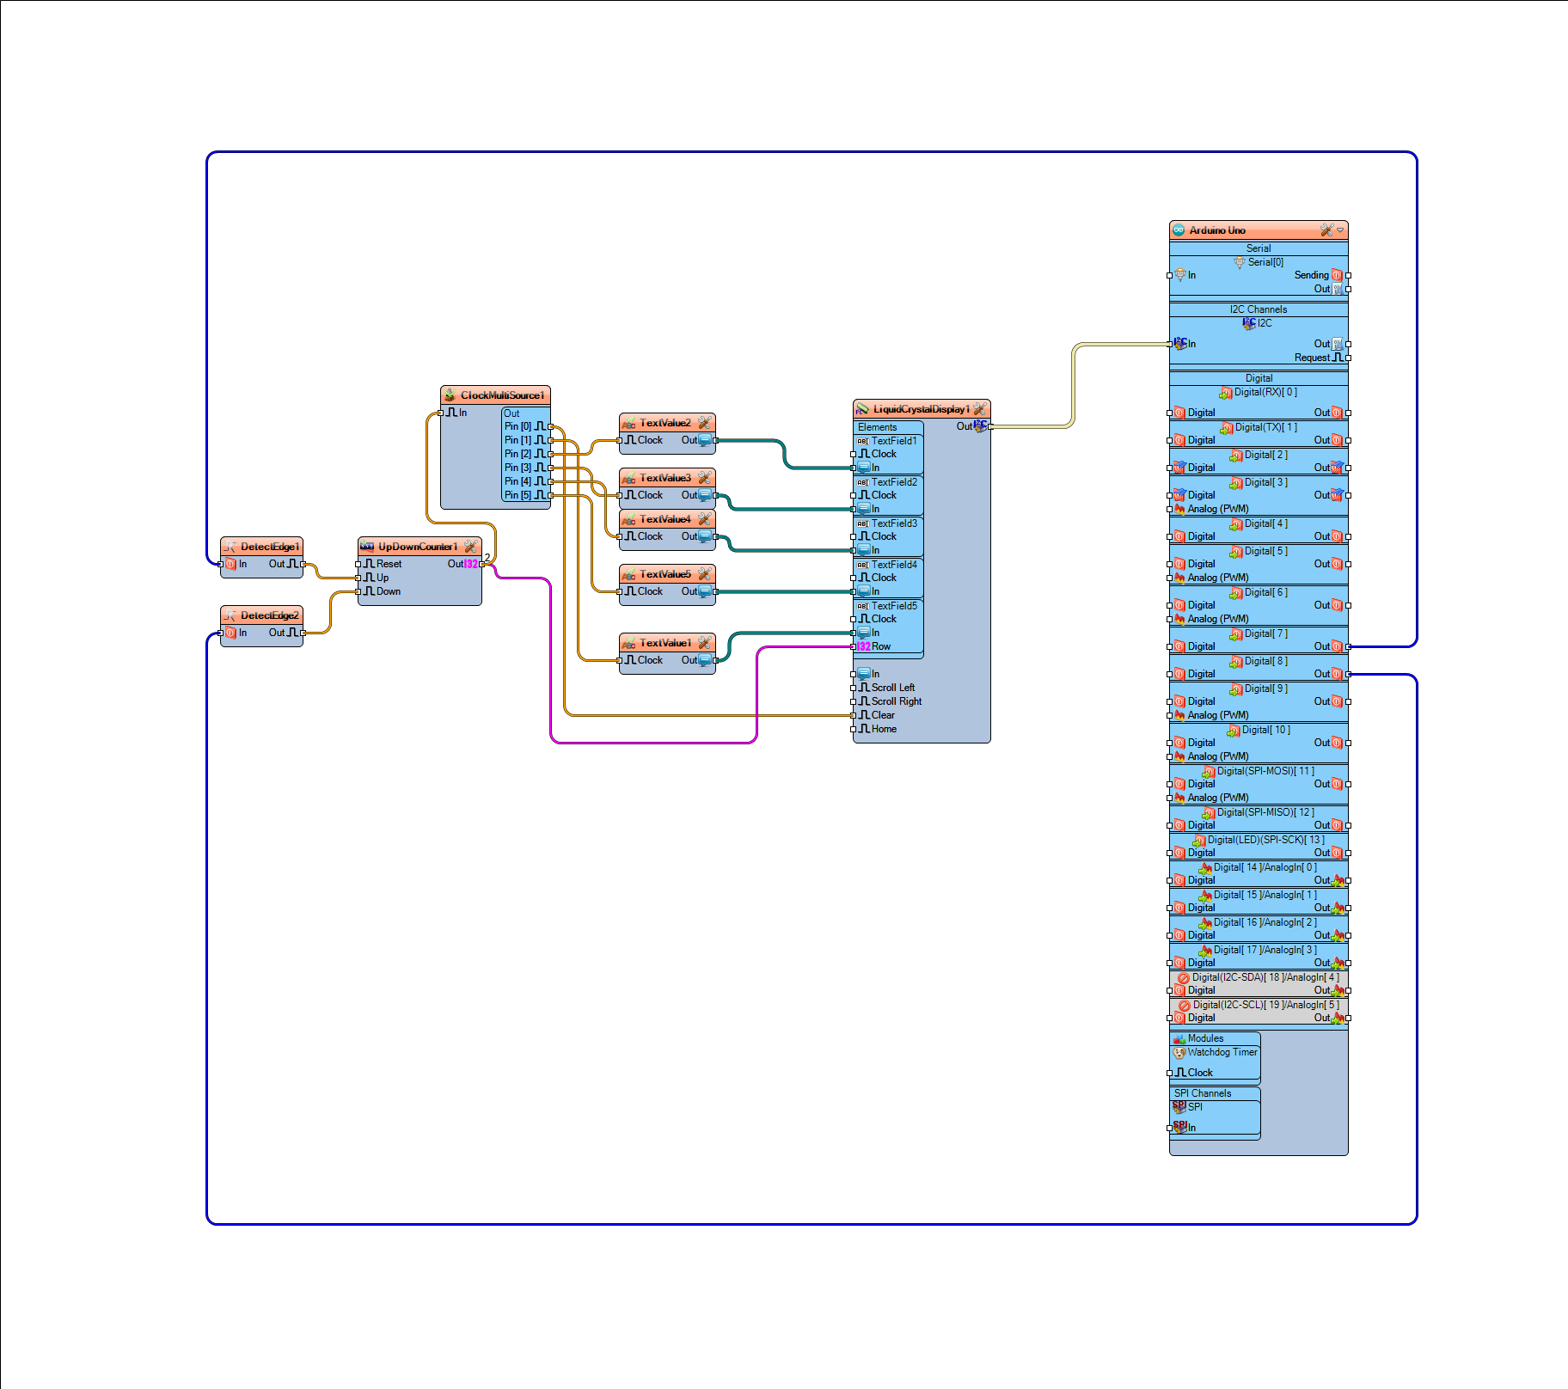The width and height of the screenshot is (1568, 1389).
Task: Click the I2C Channels section header
Action: click(1259, 309)
